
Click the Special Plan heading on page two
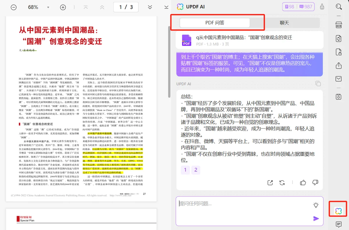click(27, 220)
